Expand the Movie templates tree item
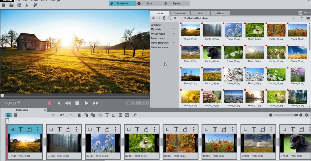The height and width of the screenshot is (161, 311). [x=174, y=43]
